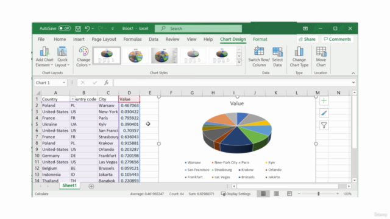Open the Add Chart Element menu

pyautogui.click(x=44, y=57)
